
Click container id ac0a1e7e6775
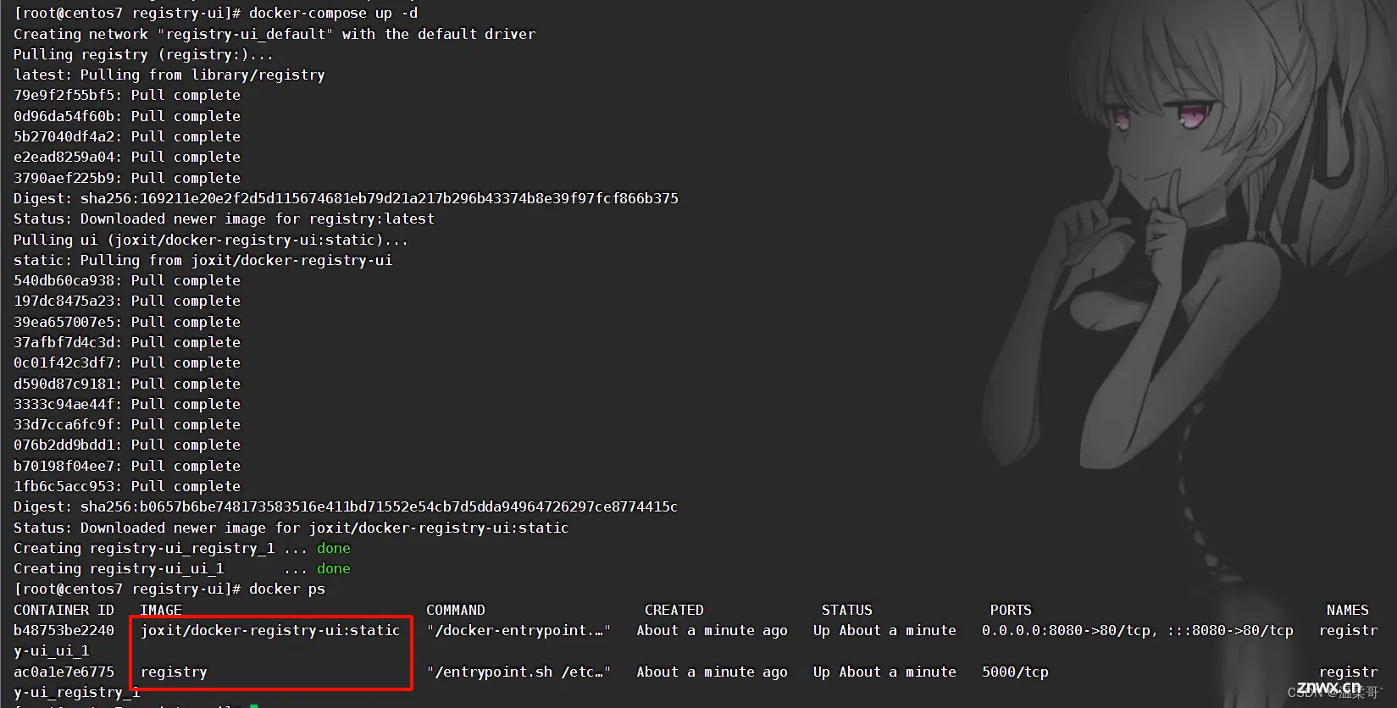click(64, 672)
